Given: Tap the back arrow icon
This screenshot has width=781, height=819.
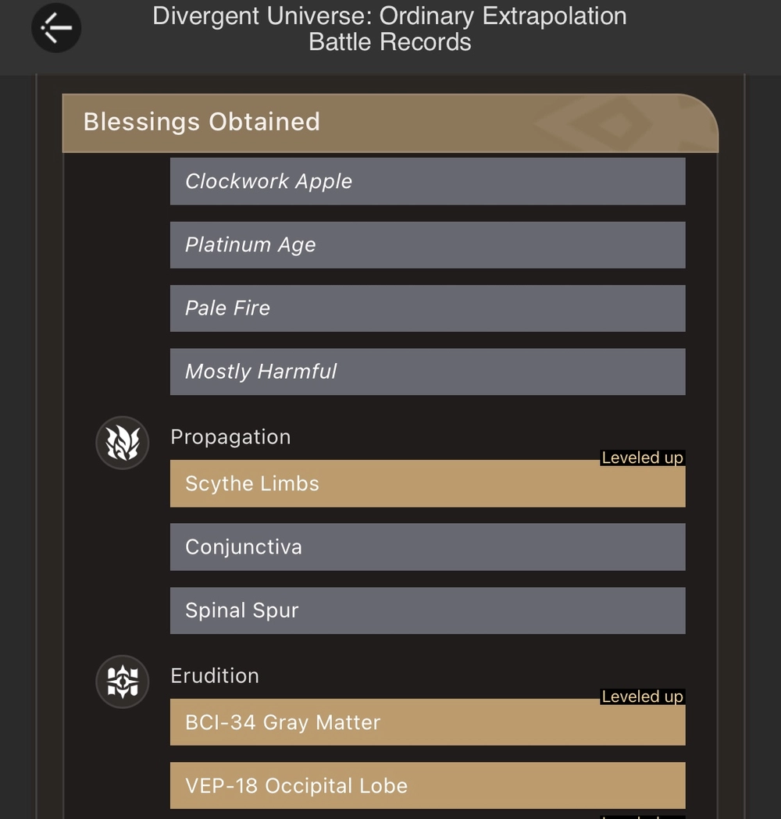Looking at the screenshot, I should 56,28.
